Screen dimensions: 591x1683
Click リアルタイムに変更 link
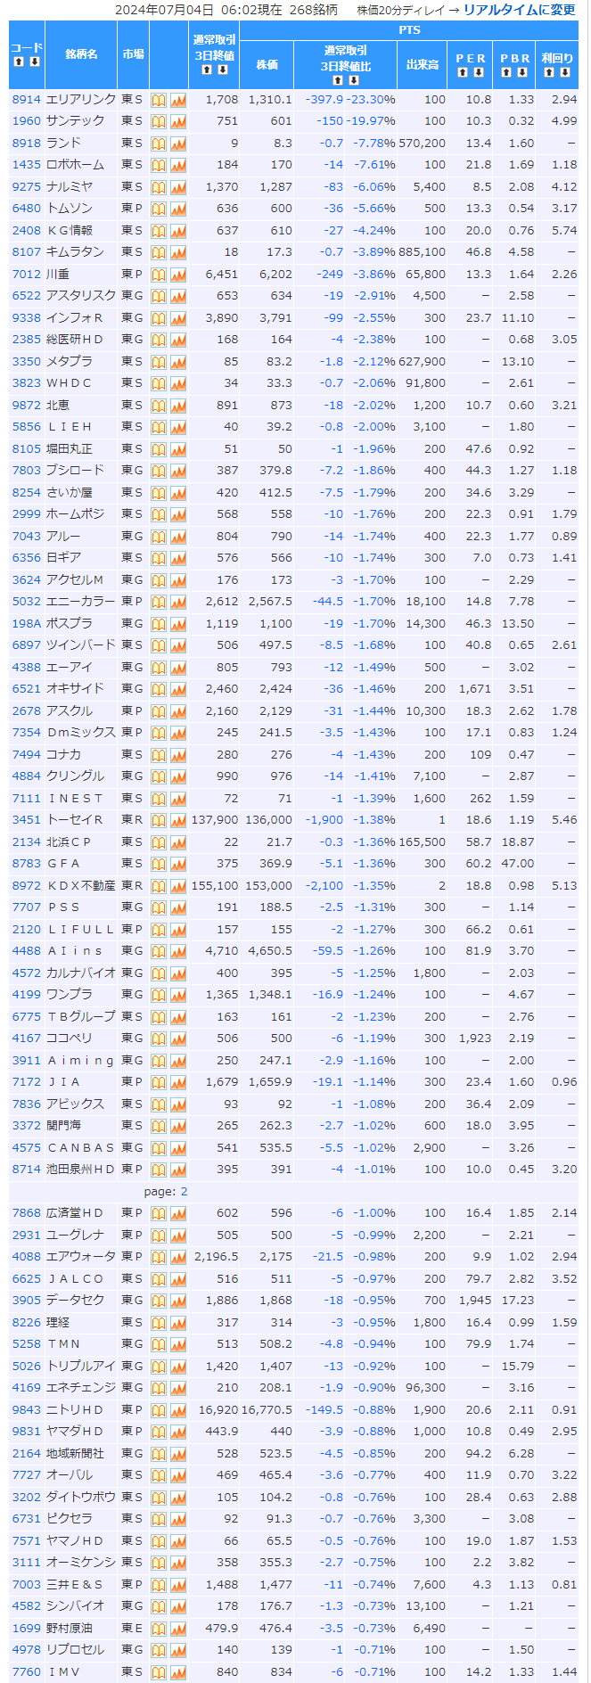coord(519,10)
